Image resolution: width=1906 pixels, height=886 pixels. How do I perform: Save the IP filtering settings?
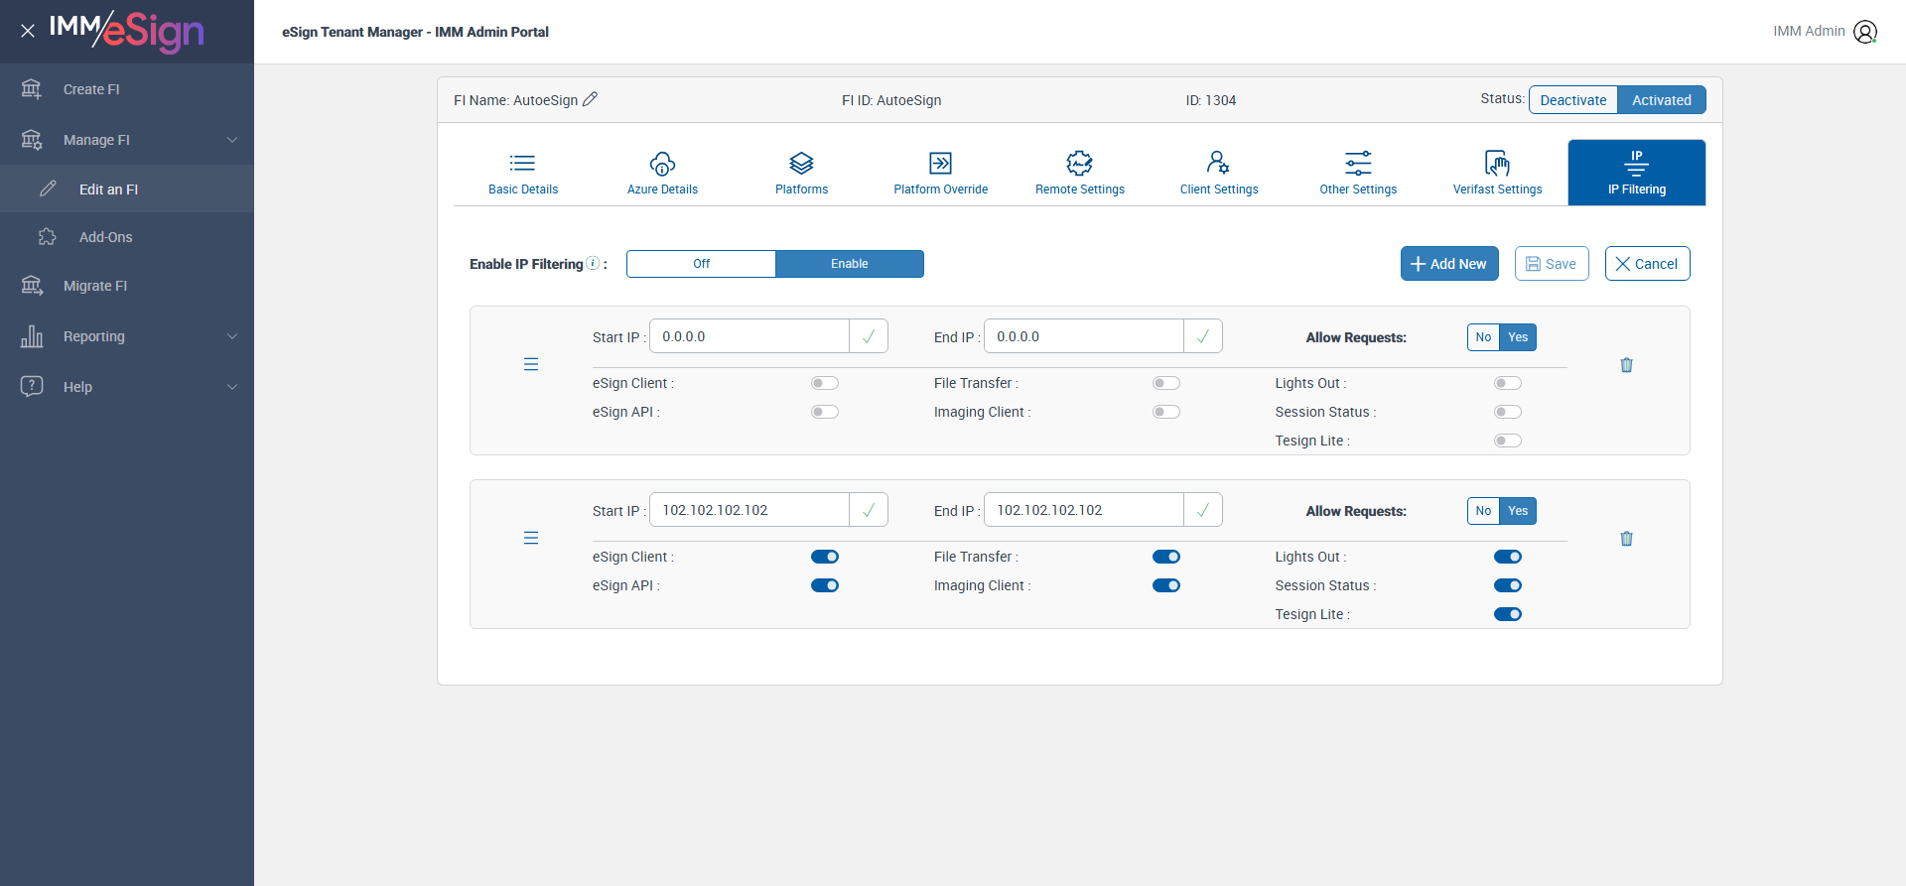(1552, 264)
